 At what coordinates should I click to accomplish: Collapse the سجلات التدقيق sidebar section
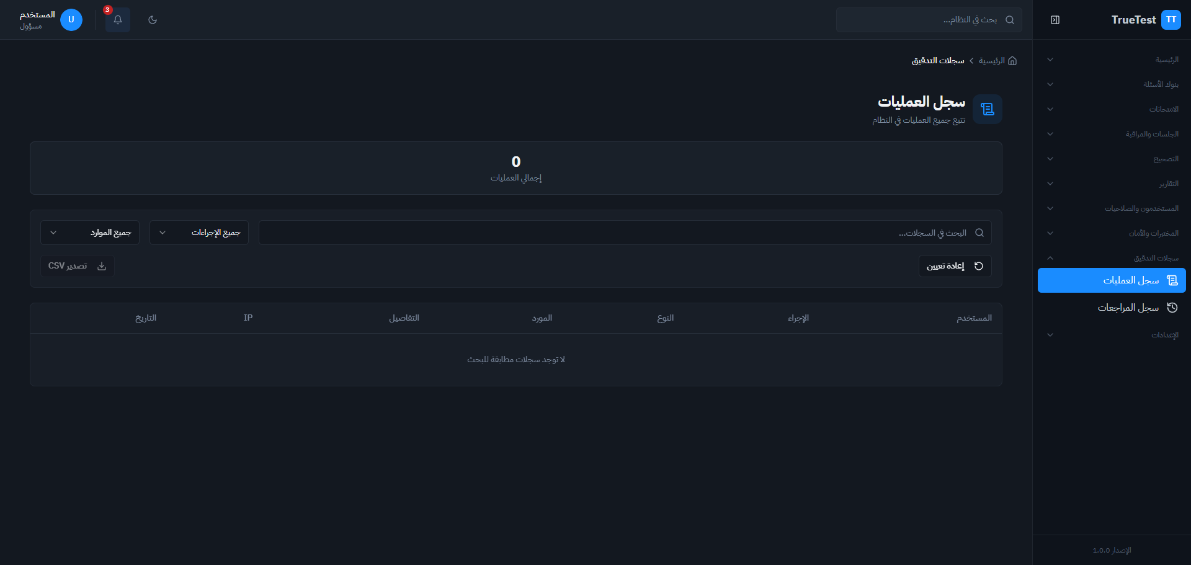click(x=1112, y=258)
